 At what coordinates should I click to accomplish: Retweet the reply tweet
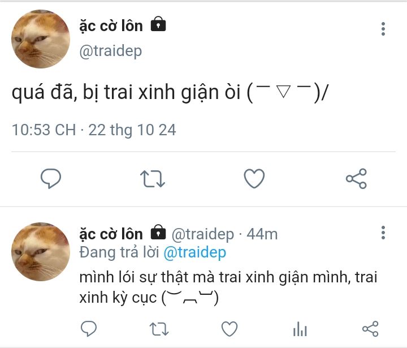click(159, 329)
